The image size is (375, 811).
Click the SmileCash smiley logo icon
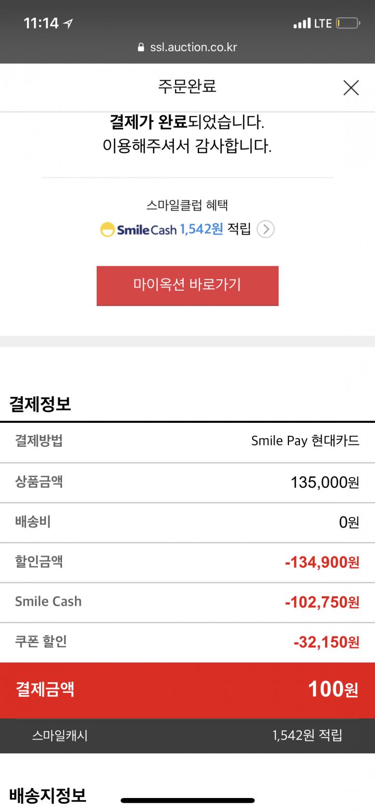pos(107,230)
